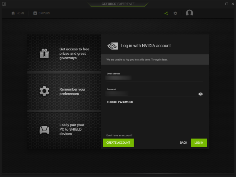
Task: Switch to the Drivers tab
Action: pos(41,13)
